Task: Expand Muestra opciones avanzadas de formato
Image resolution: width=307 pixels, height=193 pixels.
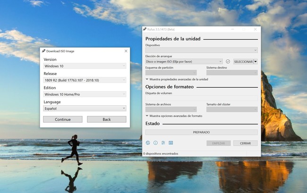Action: [x=174, y=116]
